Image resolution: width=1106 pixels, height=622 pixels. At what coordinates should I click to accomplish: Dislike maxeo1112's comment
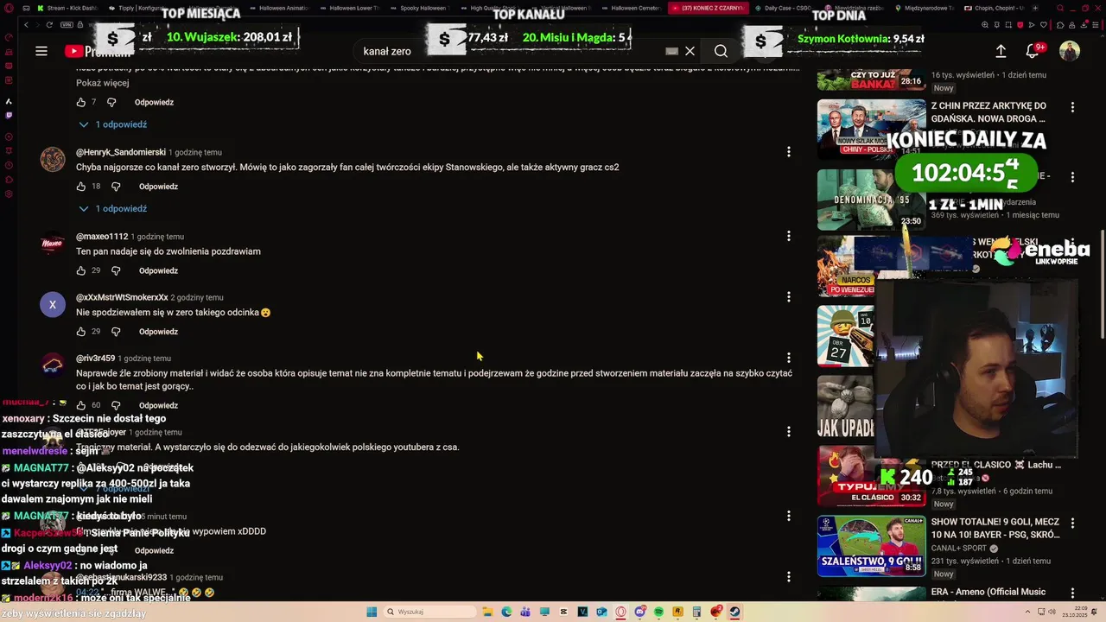[116, 270]
